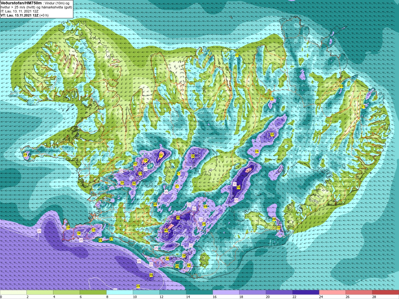Select the light green 2–4 m/s legend swatch
The height and width of the screenshot is (299, 399).
click(40, 292)
